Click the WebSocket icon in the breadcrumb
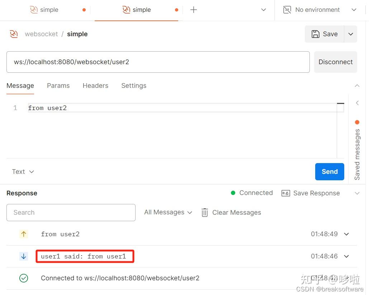Viewport: 369px width, 295px height. 13,34
